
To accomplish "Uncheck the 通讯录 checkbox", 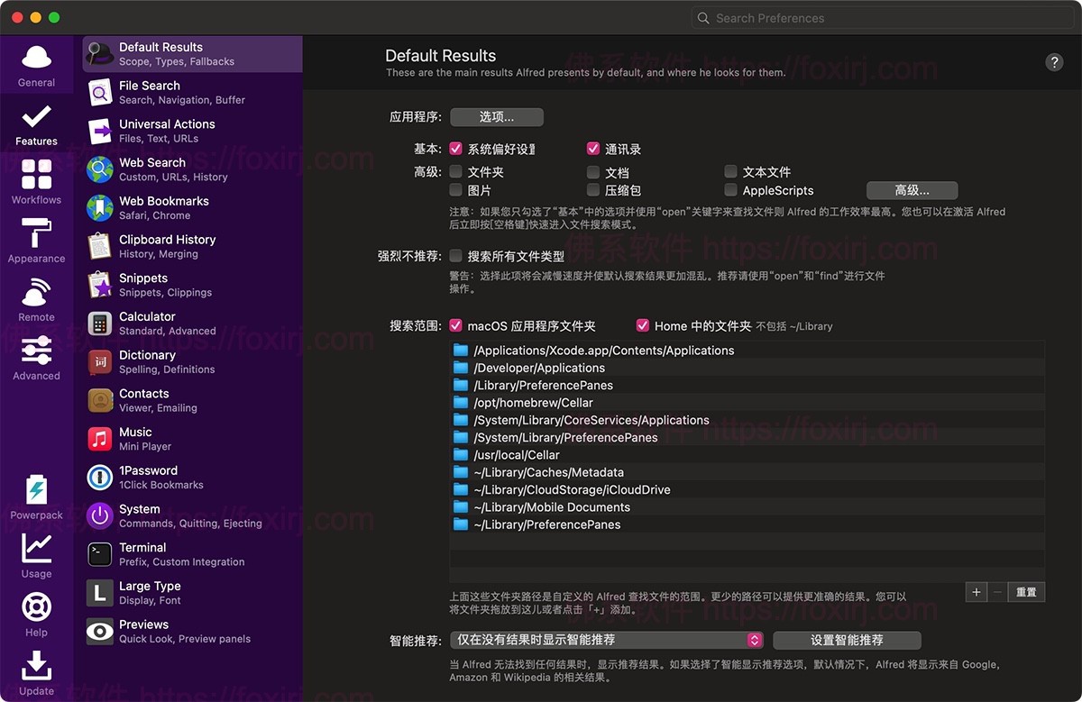I will click(593, 148).
